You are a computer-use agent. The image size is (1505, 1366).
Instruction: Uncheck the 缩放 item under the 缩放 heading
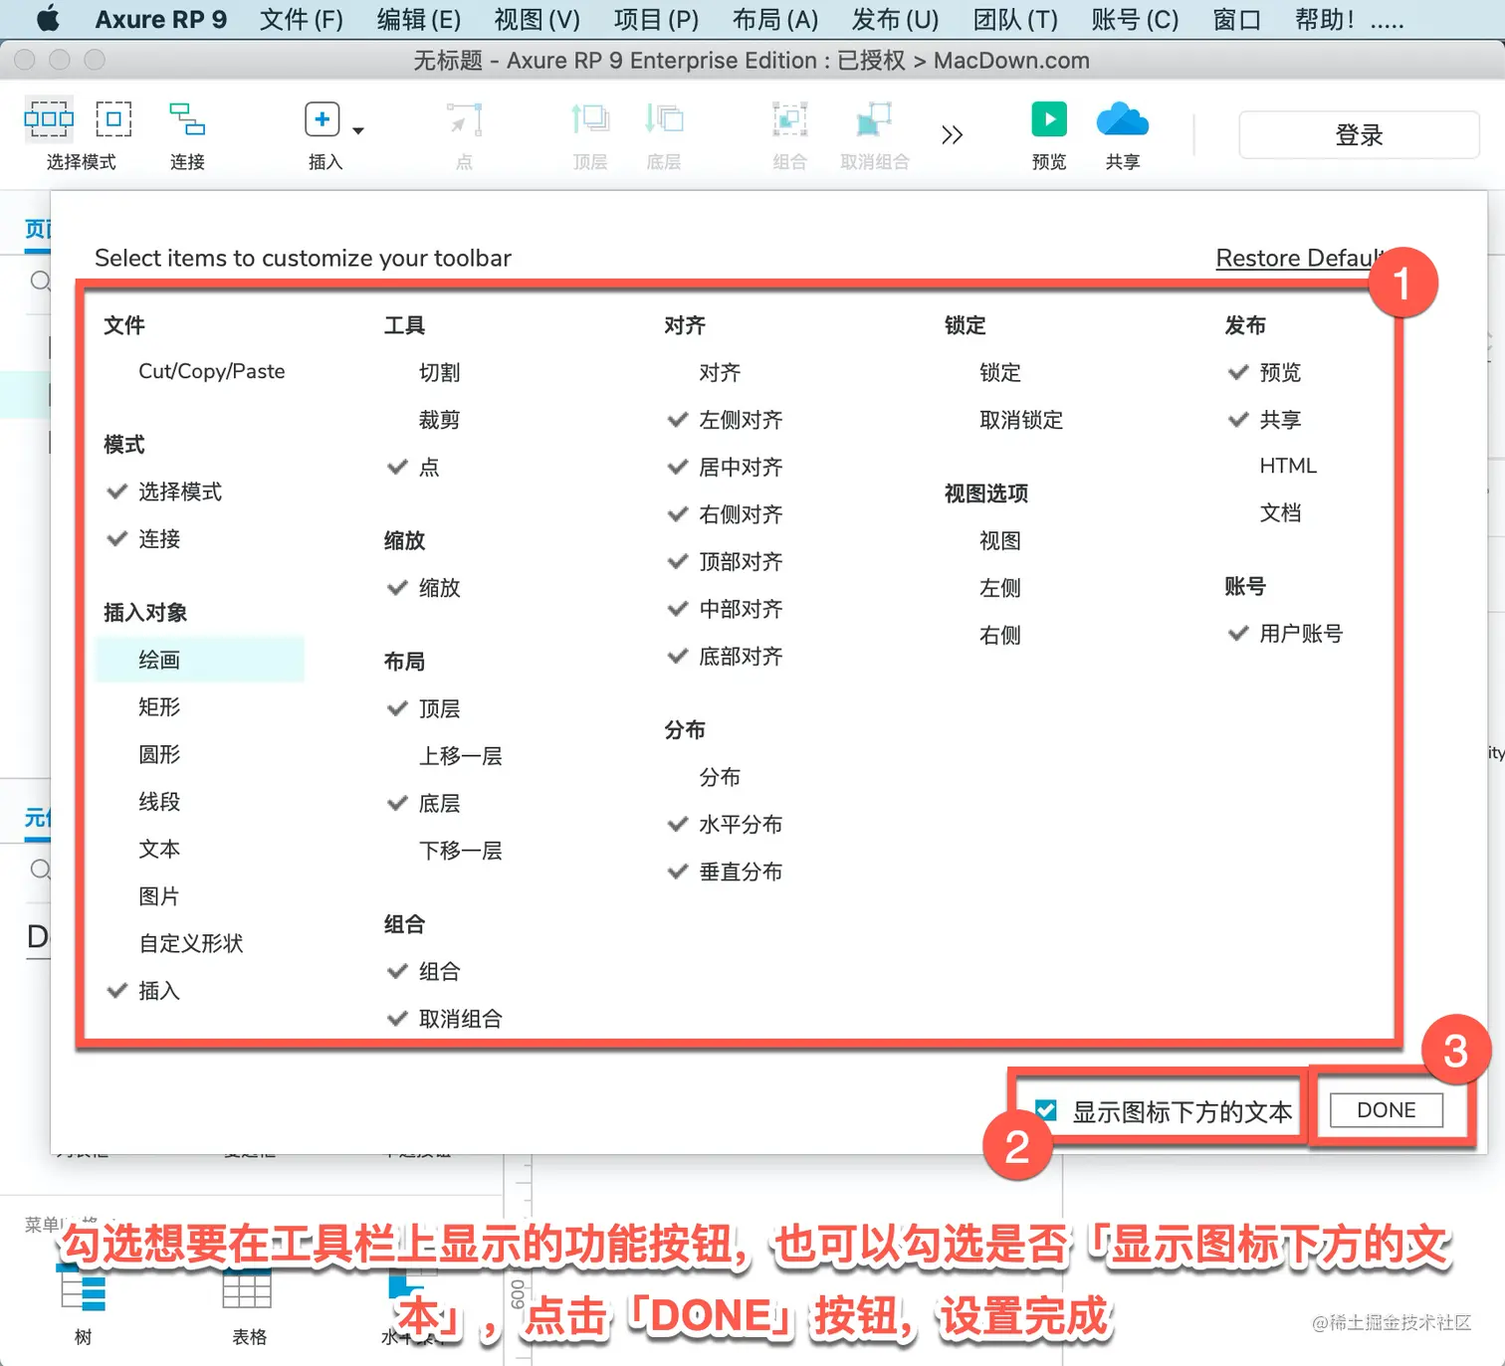click(x=423, y=588)
